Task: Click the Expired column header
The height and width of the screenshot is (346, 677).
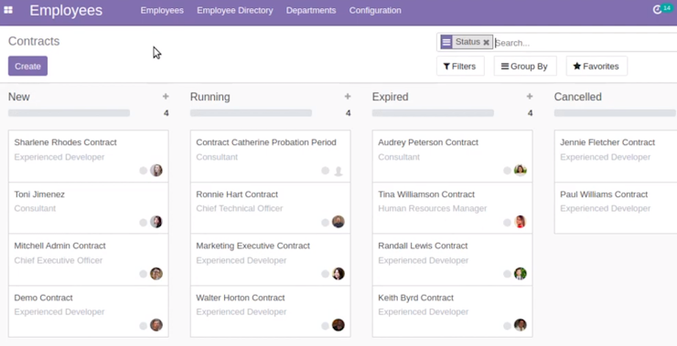Action: pos(390,97)
